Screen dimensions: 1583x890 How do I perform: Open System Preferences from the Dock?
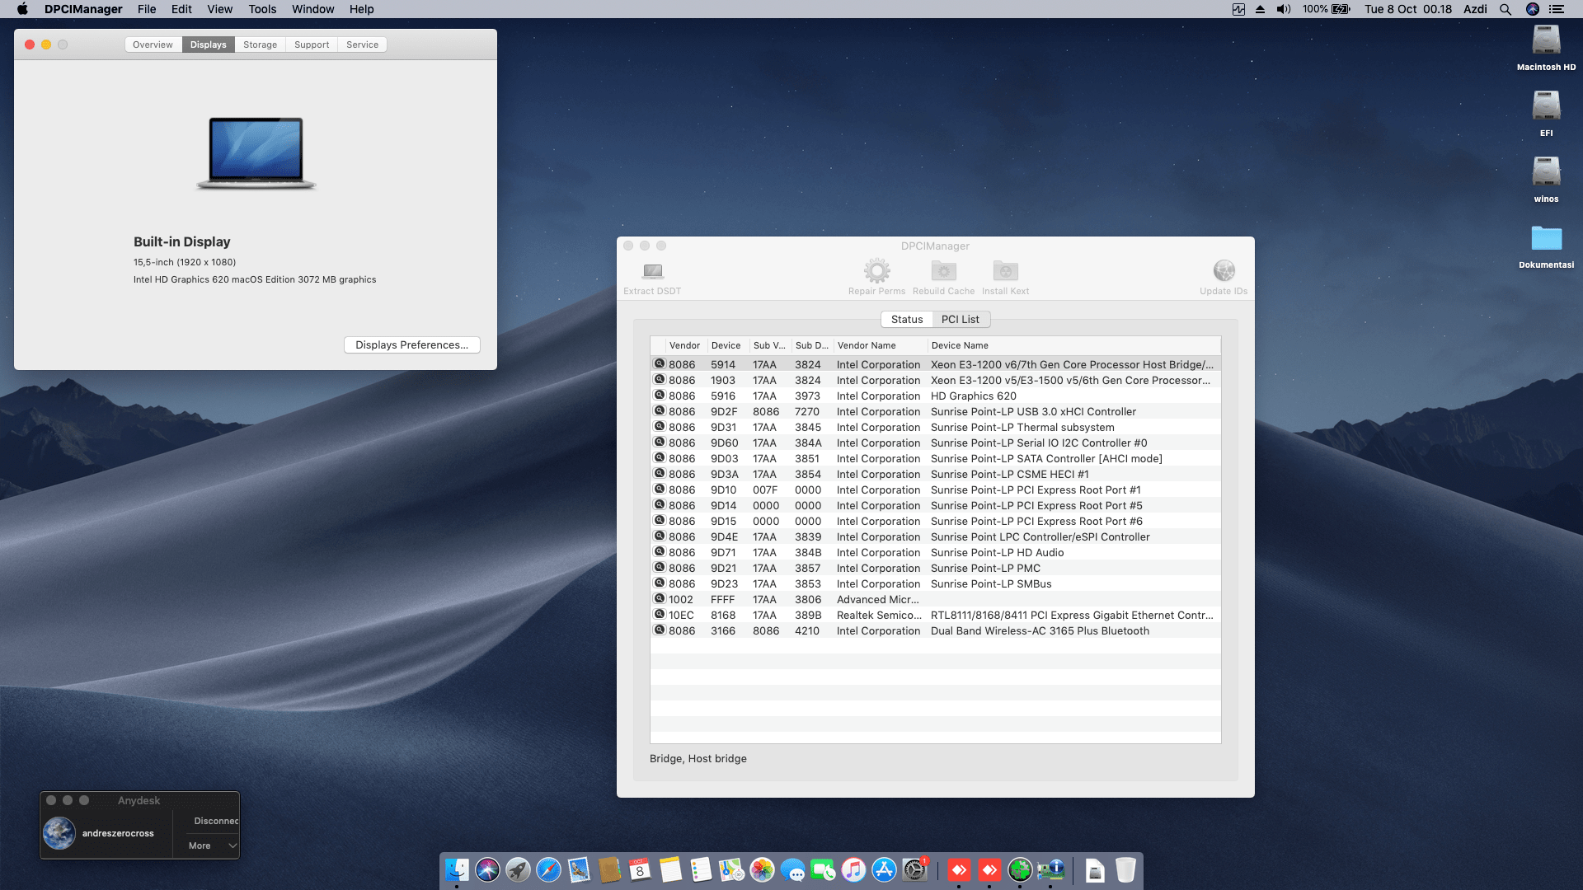914,870
